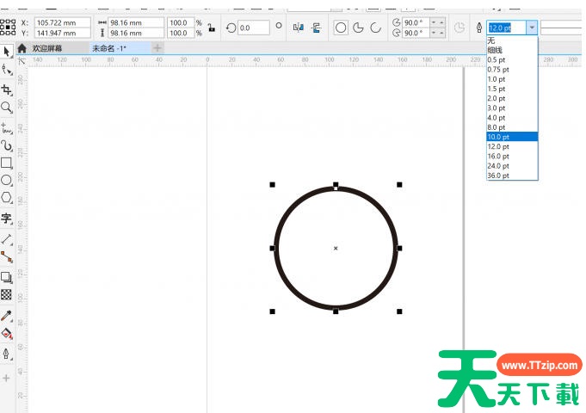586x413 pixels.
Task: Switch shape to Pie mode
Action: tap(357, 28)
